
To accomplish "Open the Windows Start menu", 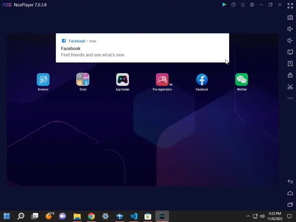I will (x=7, y=216).
